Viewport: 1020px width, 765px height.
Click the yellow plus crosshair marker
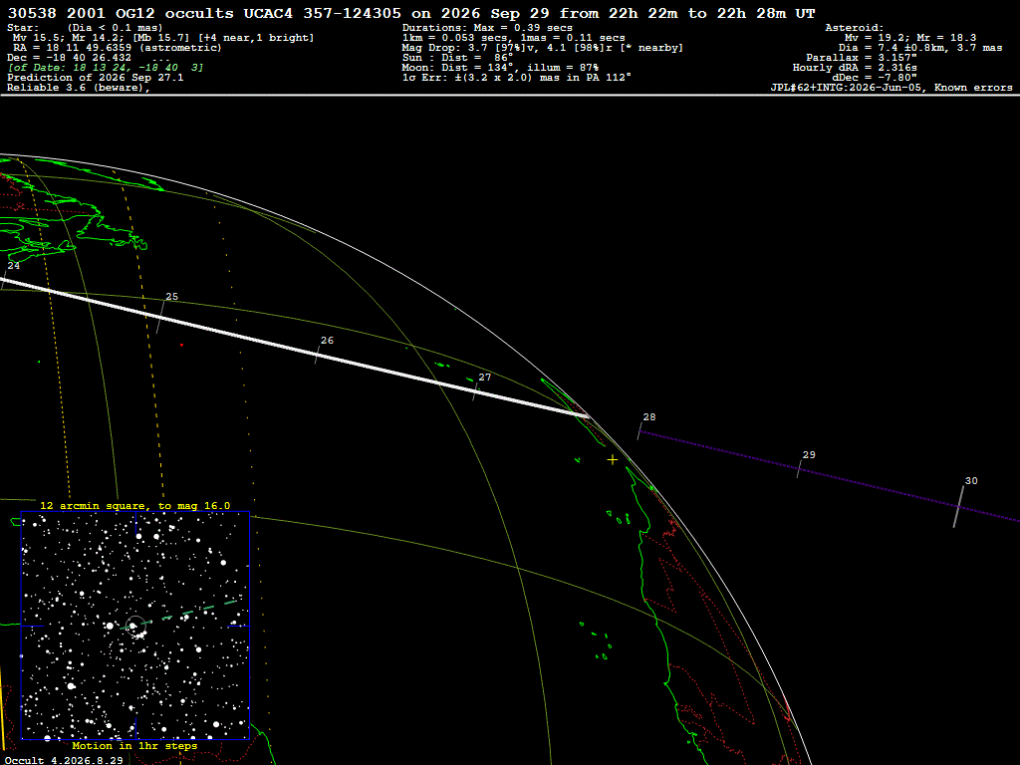613,460
